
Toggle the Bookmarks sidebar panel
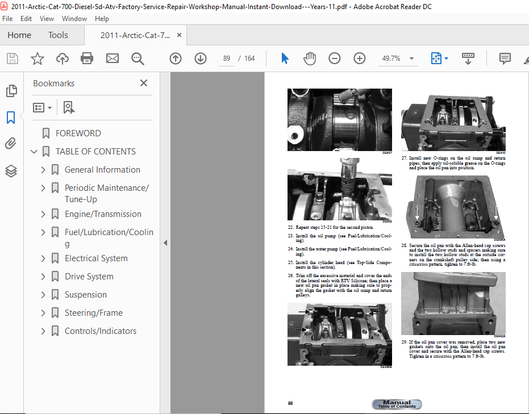click(x=11, y=118)
